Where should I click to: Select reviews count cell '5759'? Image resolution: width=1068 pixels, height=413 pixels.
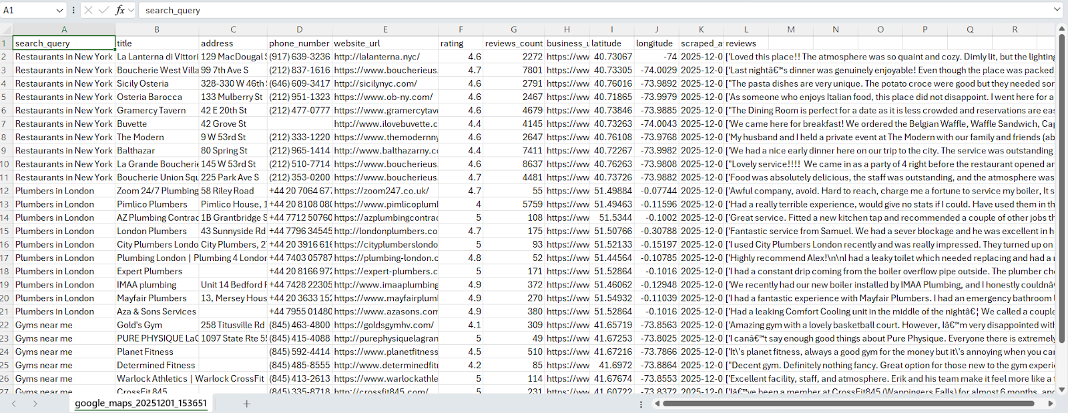coord(514,204)
